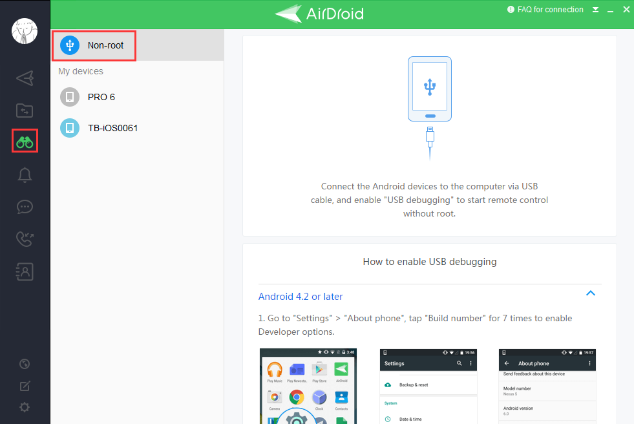Open the call logs phone icon
This screenshot has height=424, width=634.
pos(25,239)
